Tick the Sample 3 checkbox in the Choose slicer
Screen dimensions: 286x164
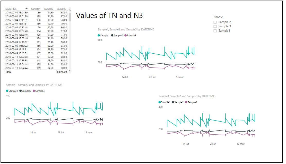[x=215, y=27]
